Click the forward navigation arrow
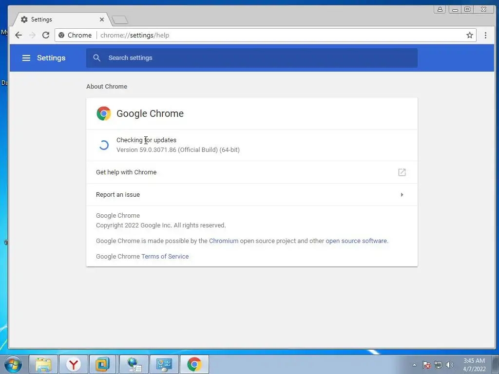Image resolution: width=499 pixels, height=374 pixels. click(32, 35)
